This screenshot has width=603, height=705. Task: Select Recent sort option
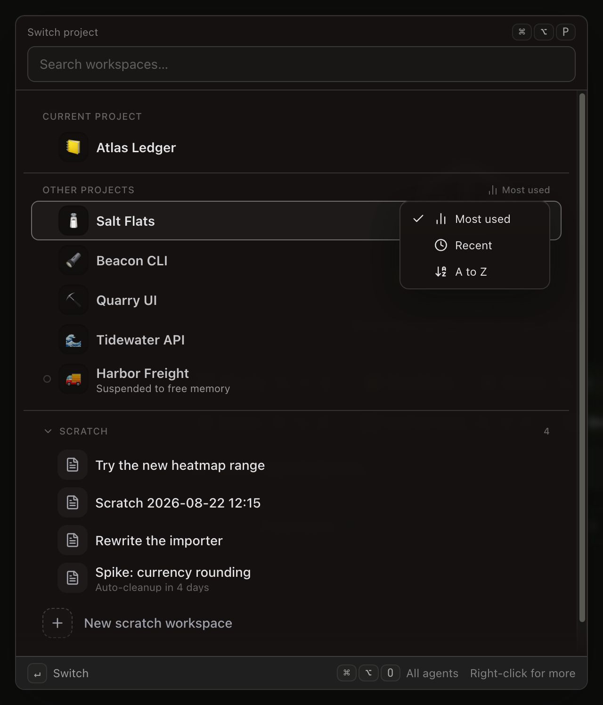tap(475, 245)
